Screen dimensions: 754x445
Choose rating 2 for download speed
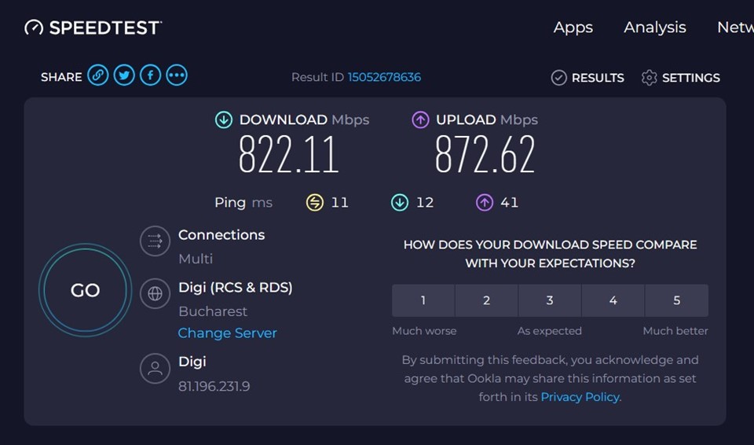486,300
